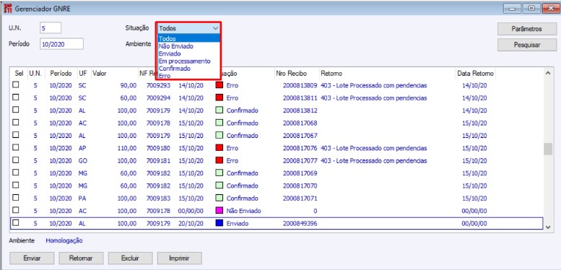Viewport: 561px width, 270px height.
Task: Sort by the Data Retorno column header
Action: tap(476, 74)
